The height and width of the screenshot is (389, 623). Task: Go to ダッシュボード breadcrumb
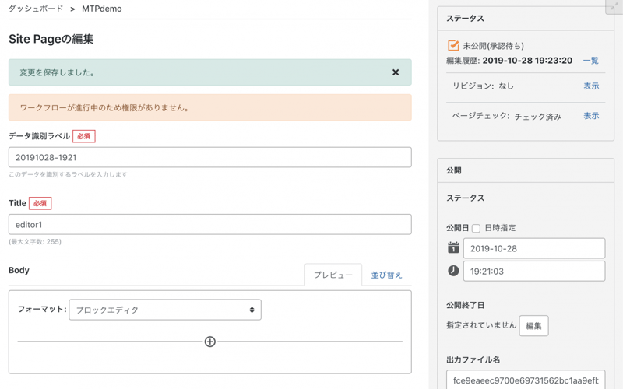(x=36, y=9)
